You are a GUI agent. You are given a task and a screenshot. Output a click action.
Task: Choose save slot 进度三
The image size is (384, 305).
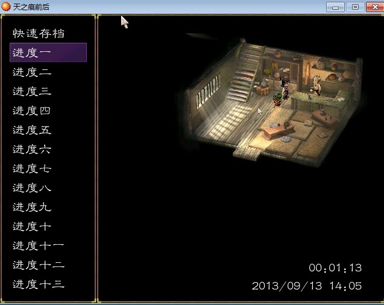coord(32,91)
